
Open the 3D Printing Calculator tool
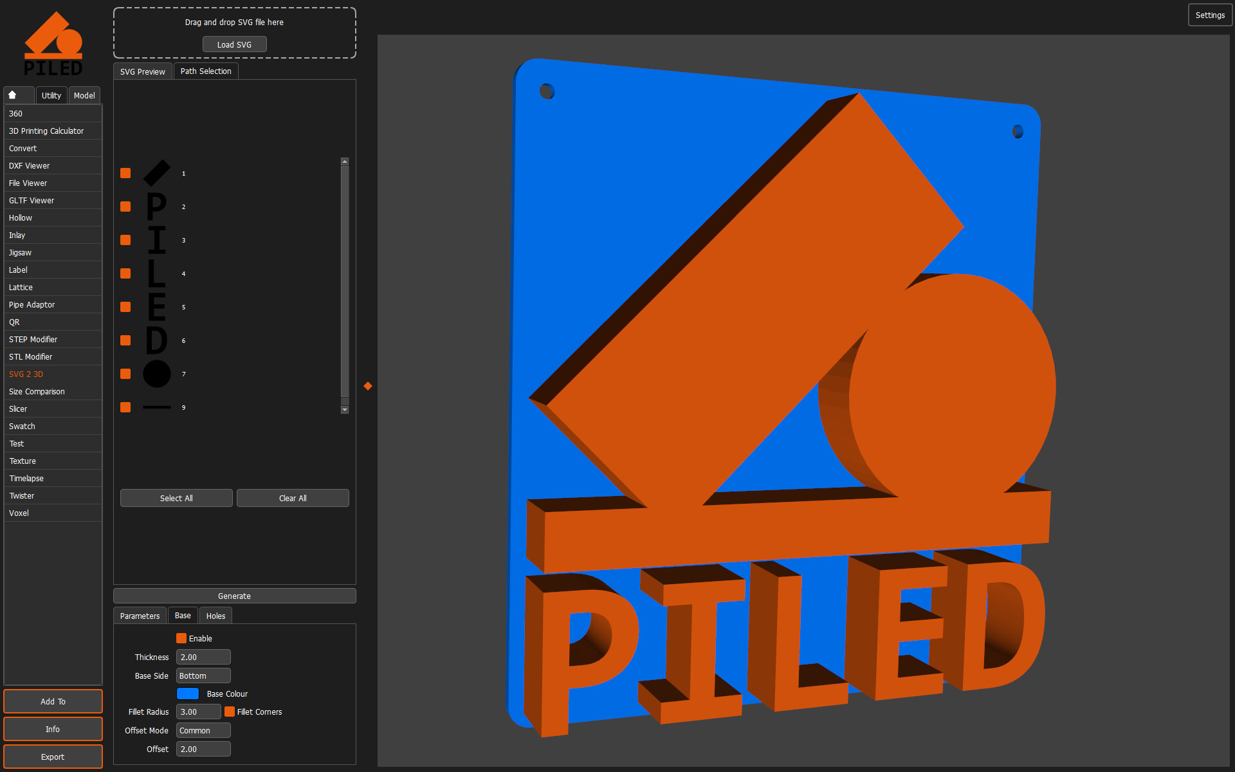[53, 131]
